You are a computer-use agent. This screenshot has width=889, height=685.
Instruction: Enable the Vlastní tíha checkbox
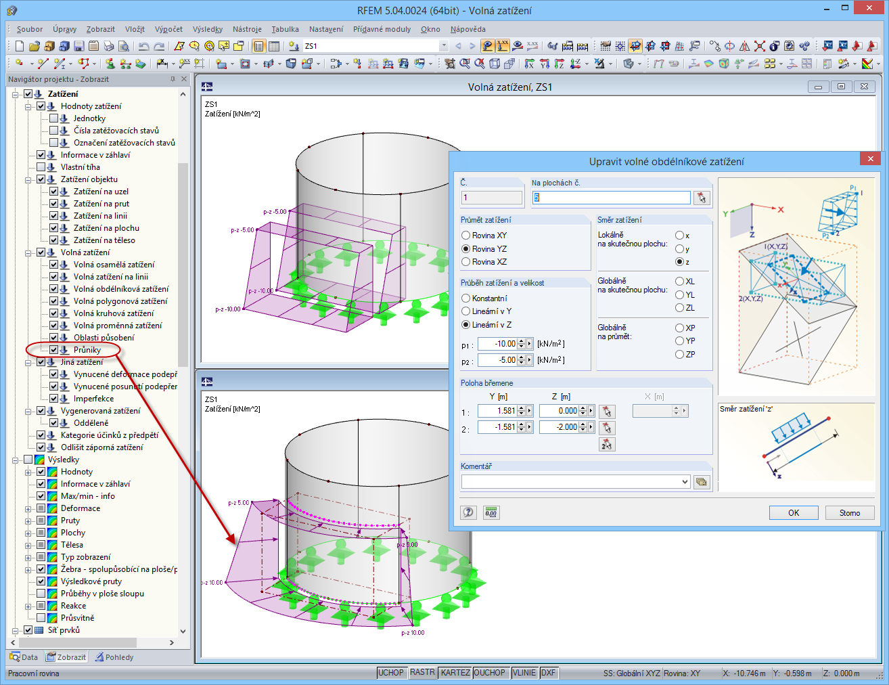pyautogui.click(x=41, y=167)
